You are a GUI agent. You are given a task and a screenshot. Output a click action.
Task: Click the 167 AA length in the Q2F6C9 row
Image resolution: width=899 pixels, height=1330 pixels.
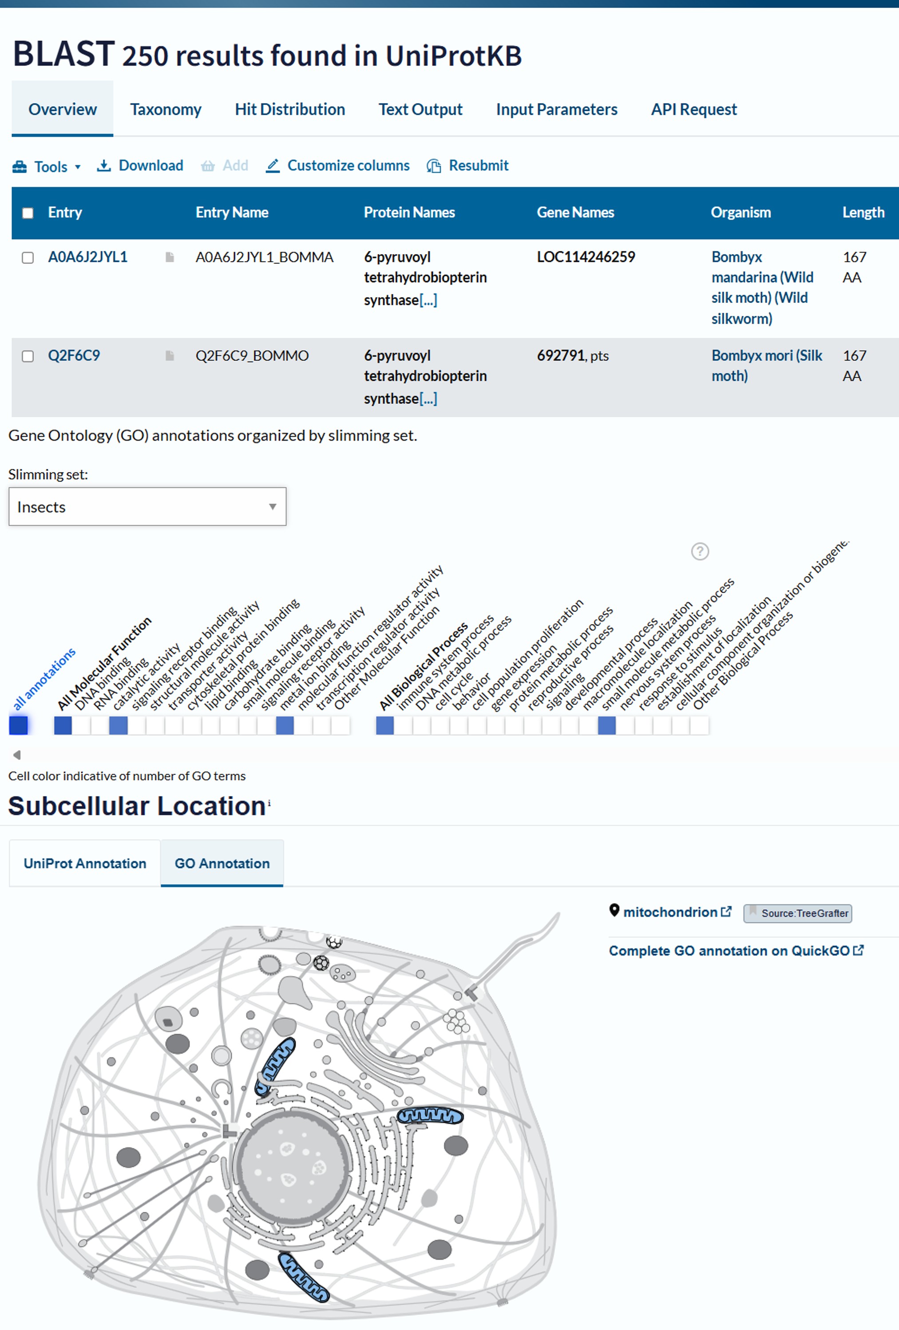click(855, 366)
